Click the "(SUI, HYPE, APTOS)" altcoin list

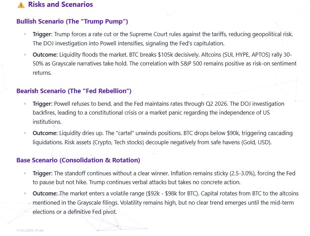242,55
